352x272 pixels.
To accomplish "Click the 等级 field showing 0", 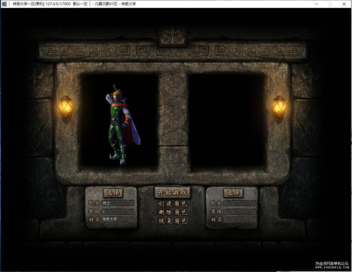I will [x=118, y=211].
